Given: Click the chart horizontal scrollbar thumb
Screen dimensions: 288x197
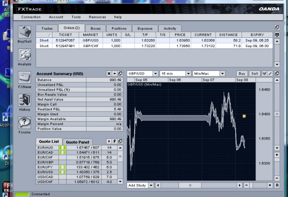Looking at the screenshot, I should pos(190,185).
